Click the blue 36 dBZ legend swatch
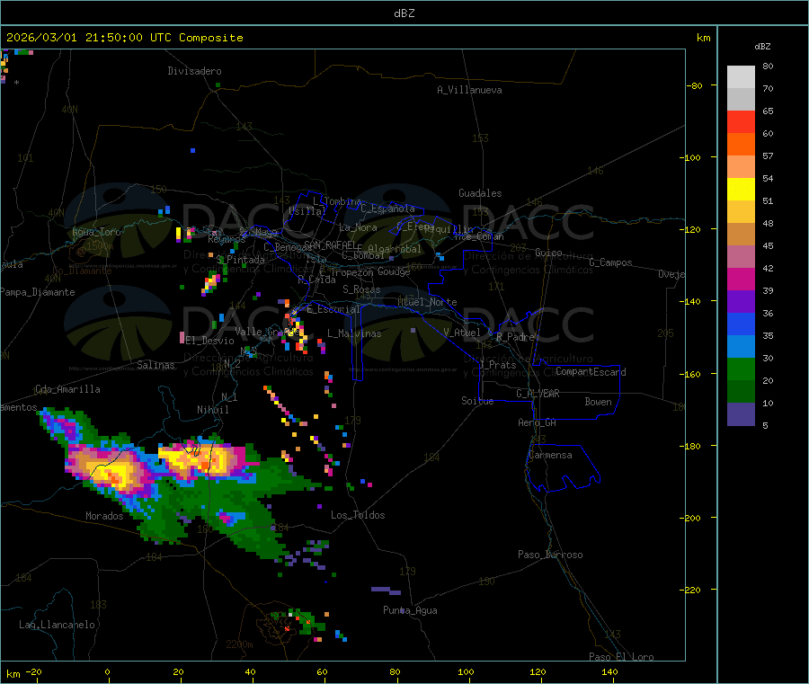Viewport: 809px width, 684px height. pyautogui.click(x=741, y=324)
